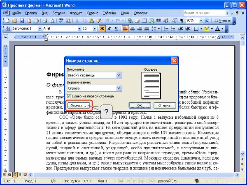Apply a bulleted list

(173, 29)
